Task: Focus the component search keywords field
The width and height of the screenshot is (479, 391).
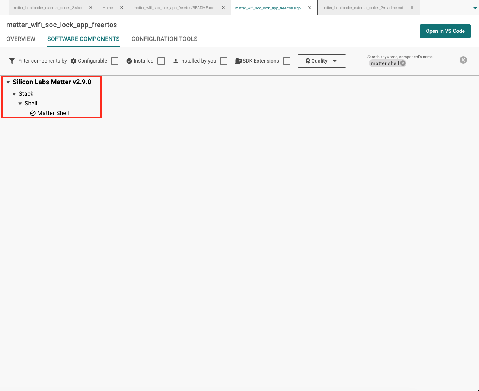Action: point(416,61)
